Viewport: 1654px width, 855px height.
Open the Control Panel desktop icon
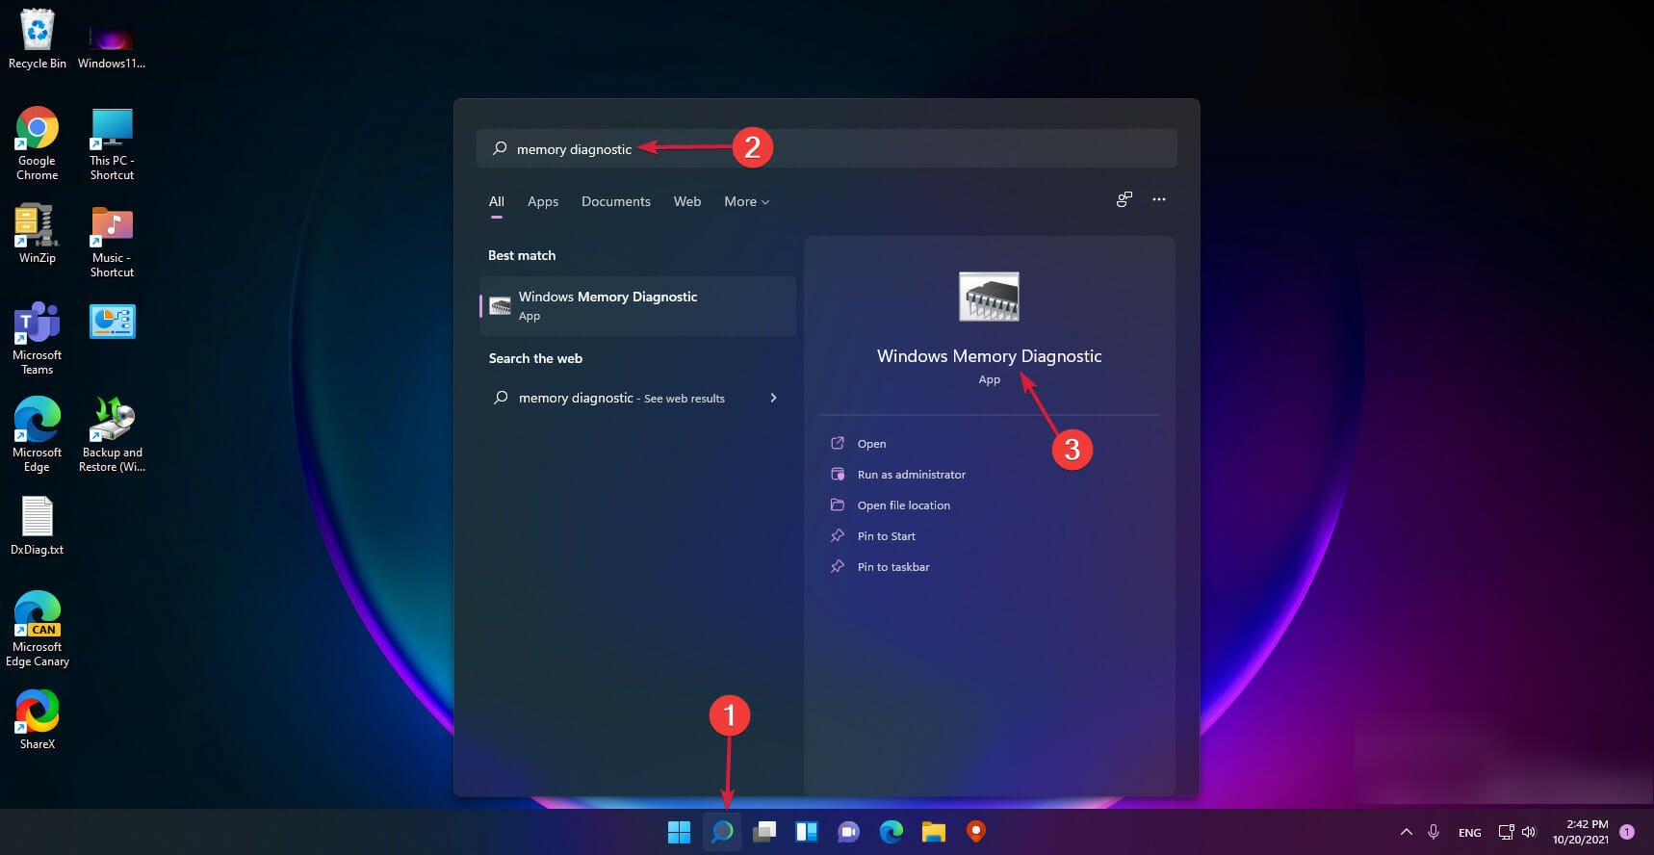[113, 322]
